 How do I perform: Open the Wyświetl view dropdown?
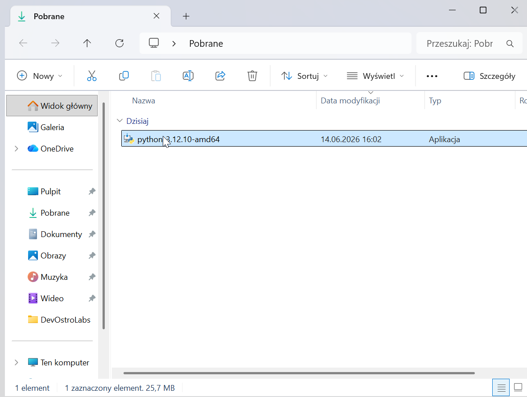(375, 76)
